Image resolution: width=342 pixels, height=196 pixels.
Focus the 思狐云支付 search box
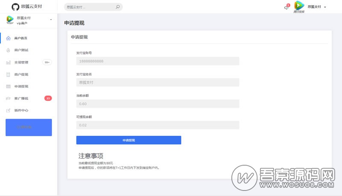(x=90, y=7)
